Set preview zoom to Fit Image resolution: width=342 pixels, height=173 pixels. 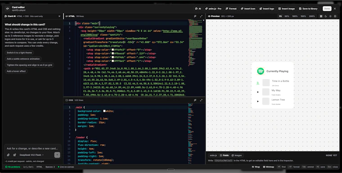tap(280, 16)
